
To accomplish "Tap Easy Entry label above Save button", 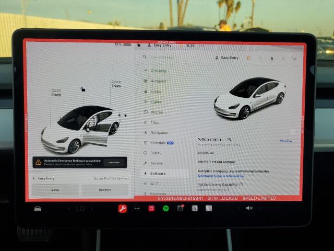I will (46, 178).
